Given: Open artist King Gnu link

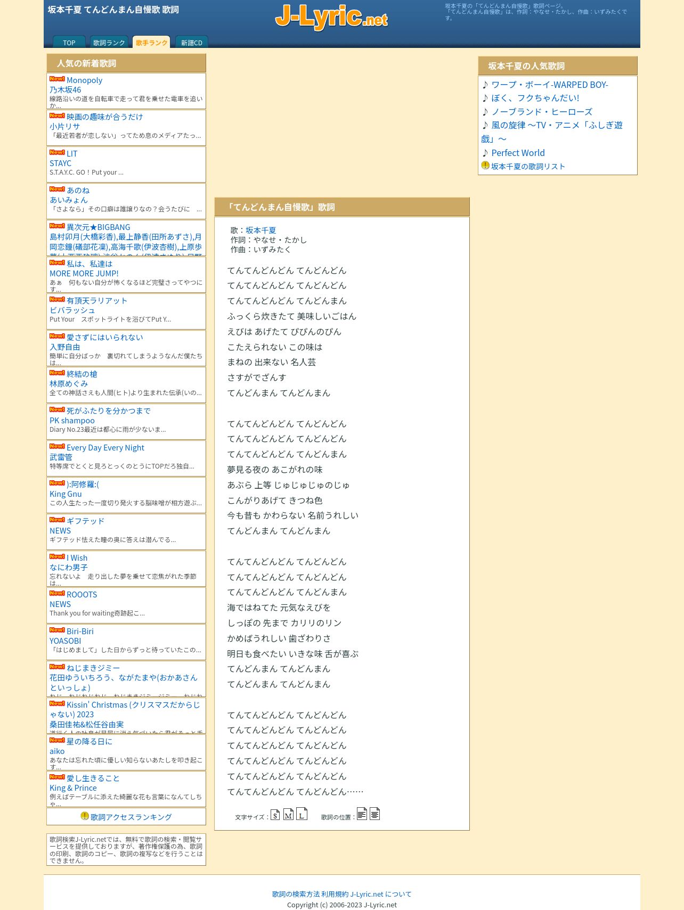Looking at the screenshot, I should [66, 494].
